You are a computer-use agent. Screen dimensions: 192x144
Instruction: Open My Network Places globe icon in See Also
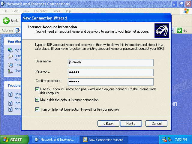pyautogui.click(x=10, y=50)
